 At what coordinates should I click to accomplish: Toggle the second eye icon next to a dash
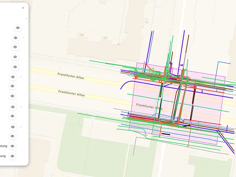point(13,77)
